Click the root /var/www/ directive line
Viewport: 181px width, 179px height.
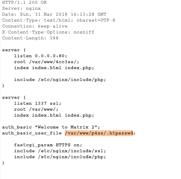[x=36, y=109]
